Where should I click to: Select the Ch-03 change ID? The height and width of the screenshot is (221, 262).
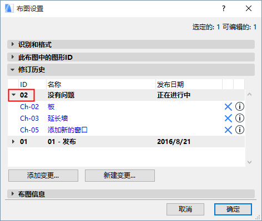pyautogui.click(x=29, y=119)
